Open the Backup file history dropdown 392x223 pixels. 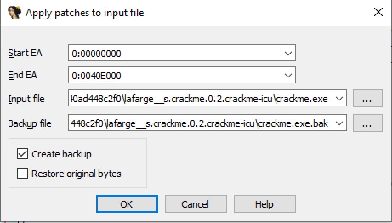[339, 123]
